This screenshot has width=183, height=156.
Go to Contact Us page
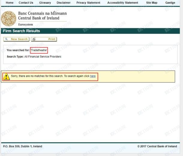click(x=26, y=3)
